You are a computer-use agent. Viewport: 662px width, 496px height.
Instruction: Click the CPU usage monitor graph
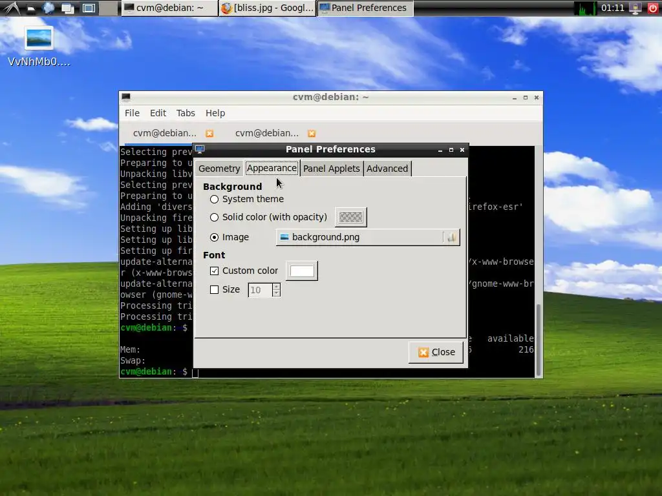(x=585, y=8)
